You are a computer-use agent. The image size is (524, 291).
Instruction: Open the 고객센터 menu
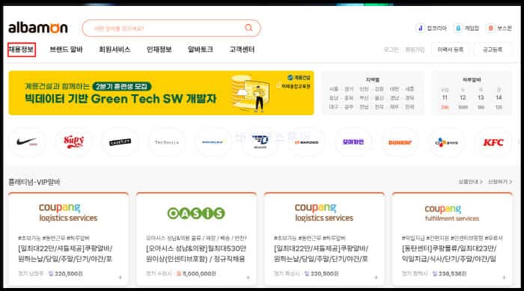pos(242,49)
